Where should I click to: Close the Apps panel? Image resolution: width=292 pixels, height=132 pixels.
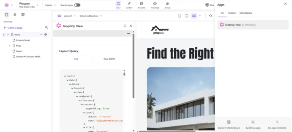285,4
